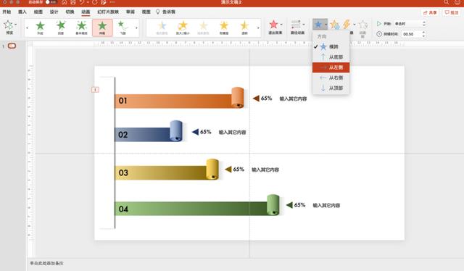
Task: Select 从右侧 (From Right) direction
Action: click(331, 78)
